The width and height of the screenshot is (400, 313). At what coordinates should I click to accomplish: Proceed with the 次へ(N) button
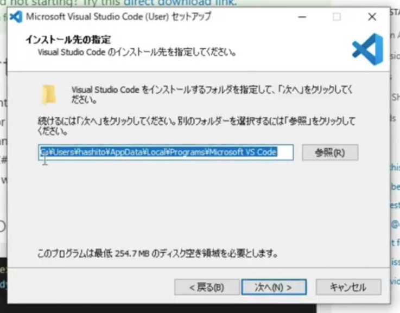[x=274, y=287]
